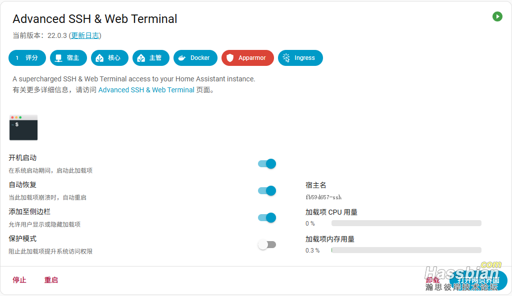Viewport: 512px width, 296px height.
Task: Click the 加载项 CPU 用量 progress bar
Action: click(406, 223)
